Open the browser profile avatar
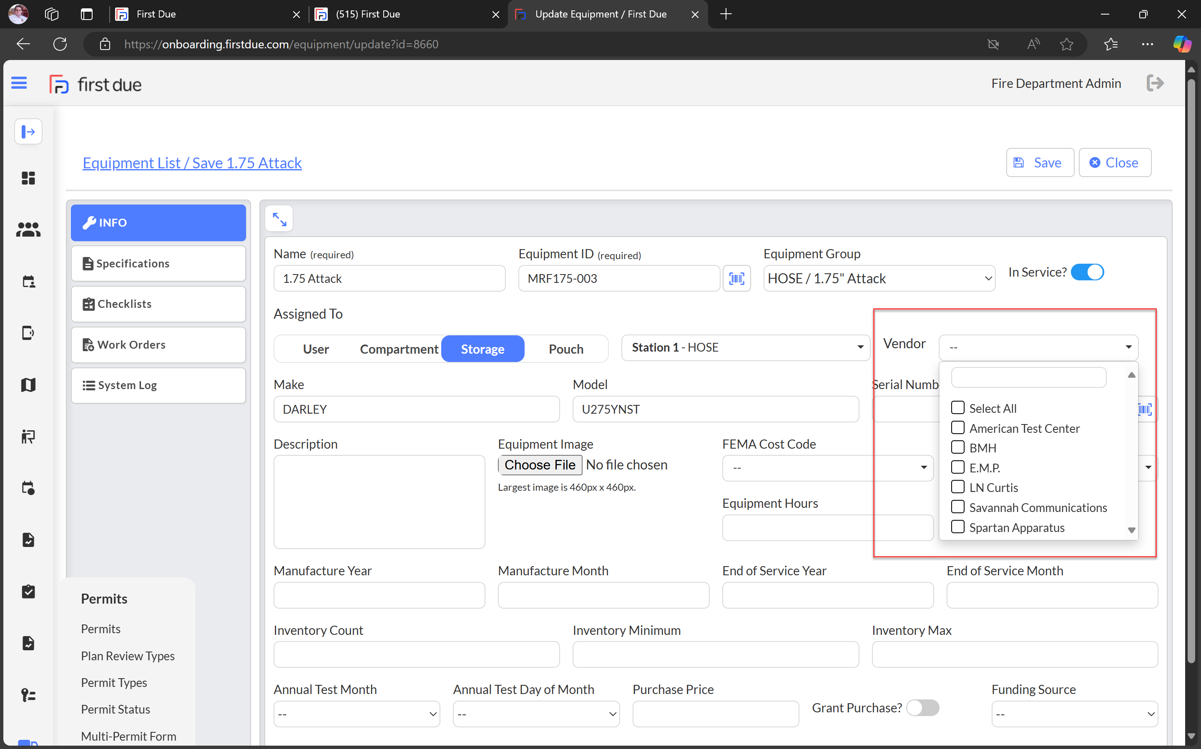This screenshot has height=749, width=1201. coord(18,14)
